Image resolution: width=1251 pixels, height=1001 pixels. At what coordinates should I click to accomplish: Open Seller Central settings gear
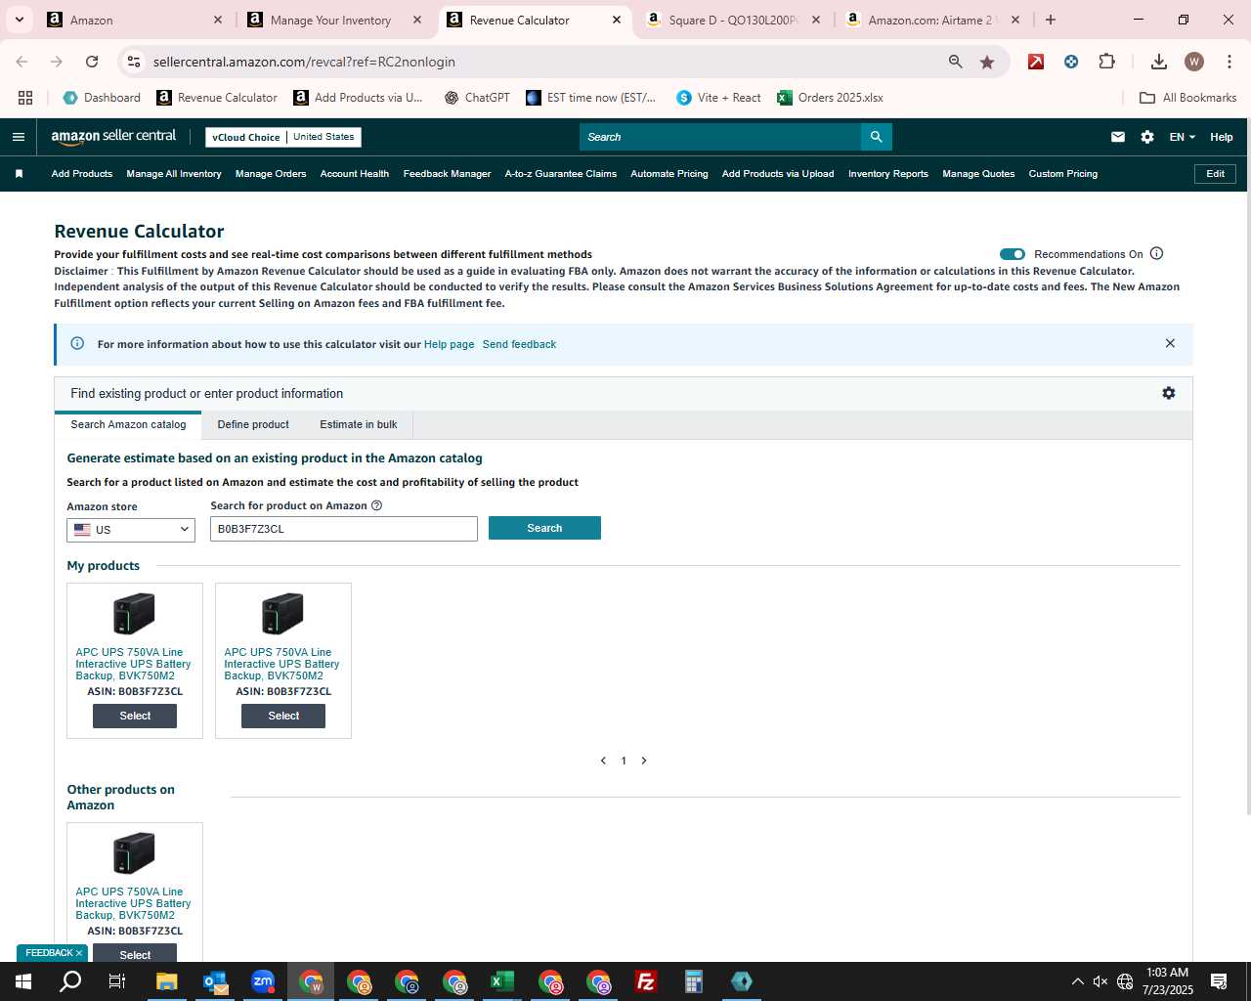pyautogui.click(x=1147, y=137)
